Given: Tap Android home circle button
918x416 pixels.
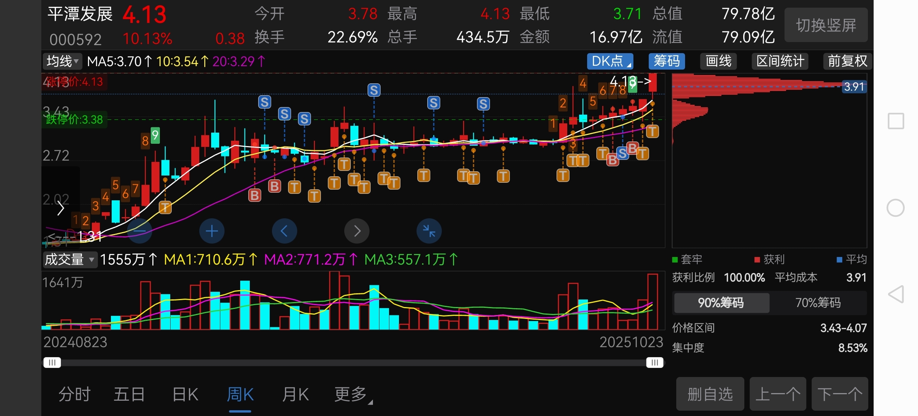Looking at the screenshot, I should tap(895, 208).
